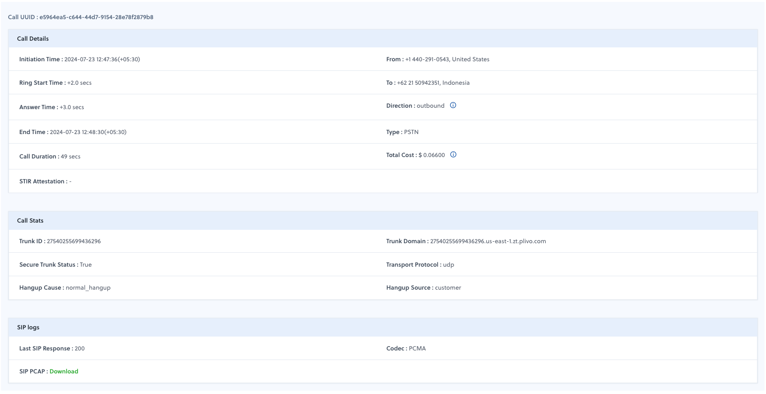Viewport: 766px width, 394px height.
Task: Click the From phone number +1 440-291-0543
Action: coord(427,59)
